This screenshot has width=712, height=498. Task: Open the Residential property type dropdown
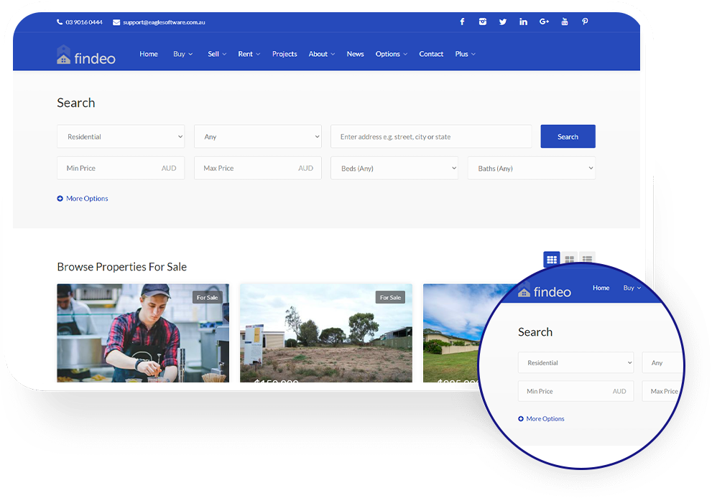120,136
